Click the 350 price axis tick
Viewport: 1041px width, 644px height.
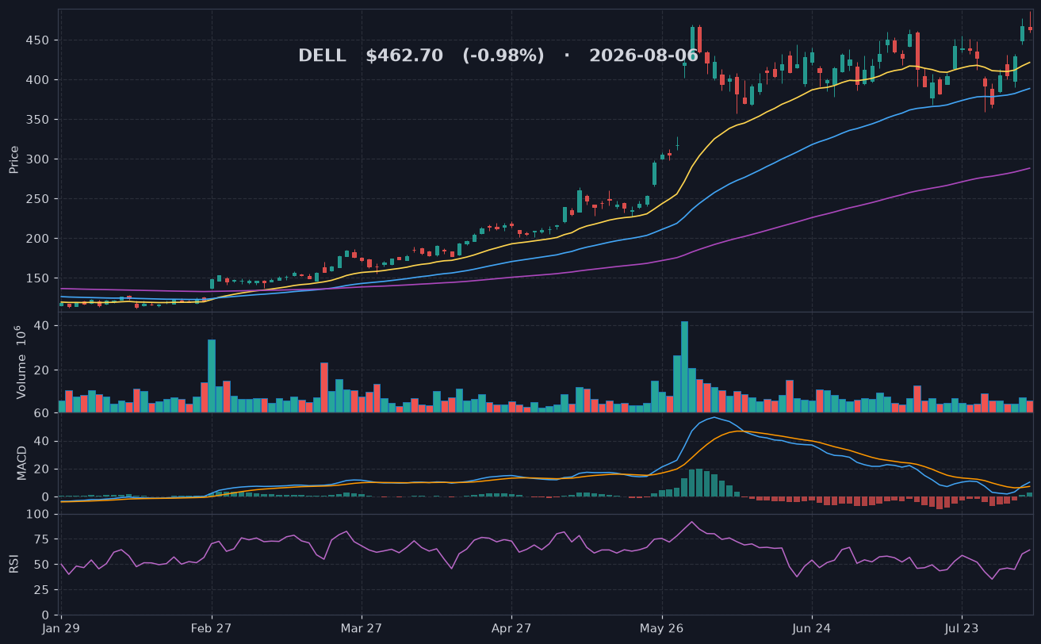coord(39,120)
